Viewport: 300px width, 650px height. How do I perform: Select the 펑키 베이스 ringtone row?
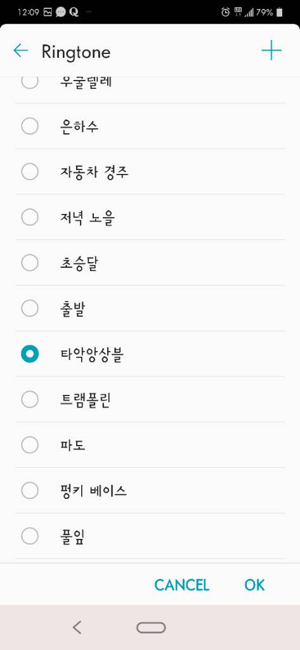150,491
